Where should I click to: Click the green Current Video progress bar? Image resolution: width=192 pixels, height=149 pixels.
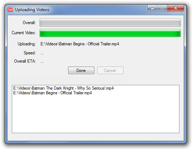pyautogui.click(x=110, y=33)
